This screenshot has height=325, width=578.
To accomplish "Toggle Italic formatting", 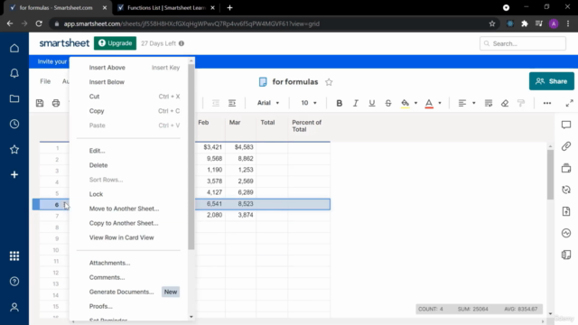I will (x=355, y=103).
